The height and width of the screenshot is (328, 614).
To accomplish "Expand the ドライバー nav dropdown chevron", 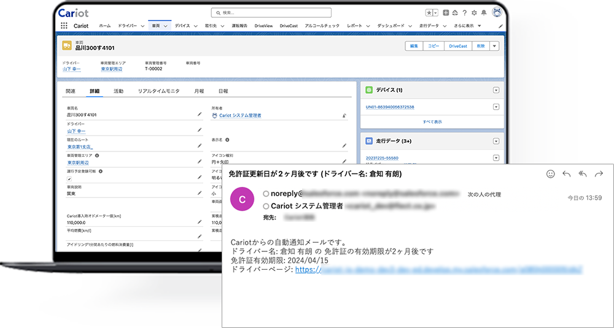I will (x=142, y=26).
